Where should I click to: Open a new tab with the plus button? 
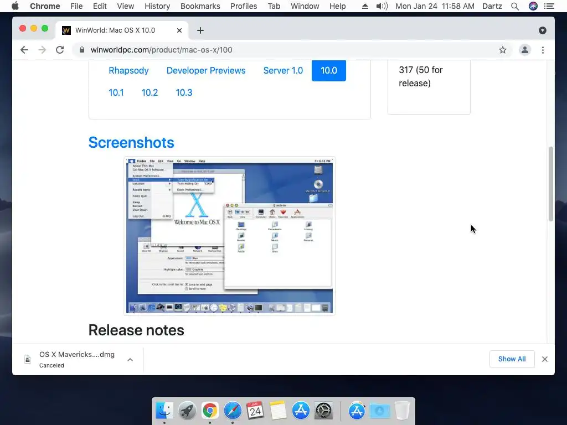click(200, 30)
